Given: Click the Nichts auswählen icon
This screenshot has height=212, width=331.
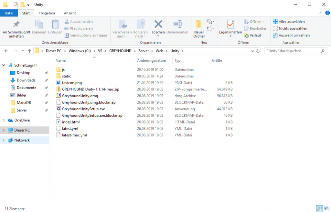Looking at the screenshot, I should (275, 28).
